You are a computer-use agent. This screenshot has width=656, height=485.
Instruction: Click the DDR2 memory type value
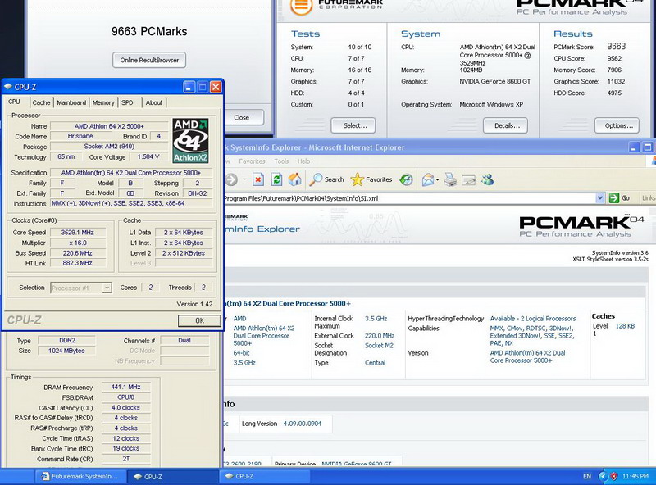[67, 340]
